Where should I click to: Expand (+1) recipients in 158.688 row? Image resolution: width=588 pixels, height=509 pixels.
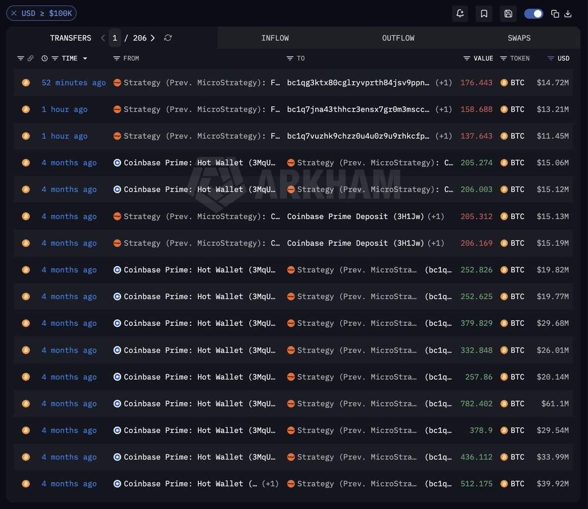[444, 109]
